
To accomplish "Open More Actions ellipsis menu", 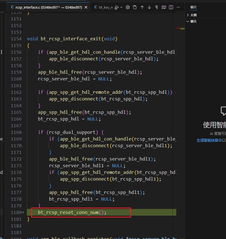I will click(178, 7).
